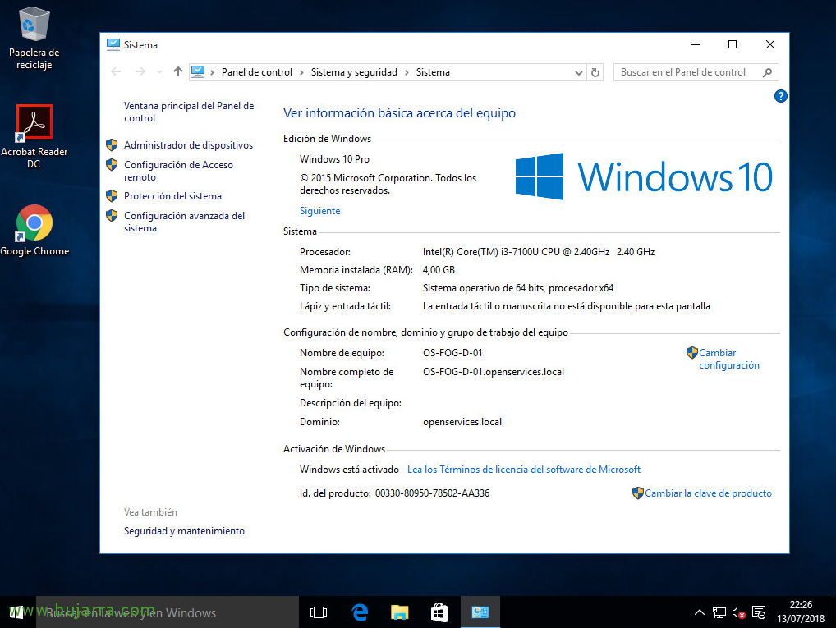Open Ventana principal del Panel de control
This screenshot has height=628, width=836.
(189, 112)
